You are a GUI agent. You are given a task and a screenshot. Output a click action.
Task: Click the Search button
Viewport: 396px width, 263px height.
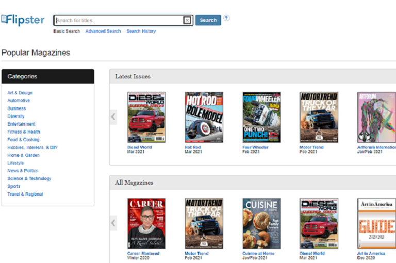point(208,20)
